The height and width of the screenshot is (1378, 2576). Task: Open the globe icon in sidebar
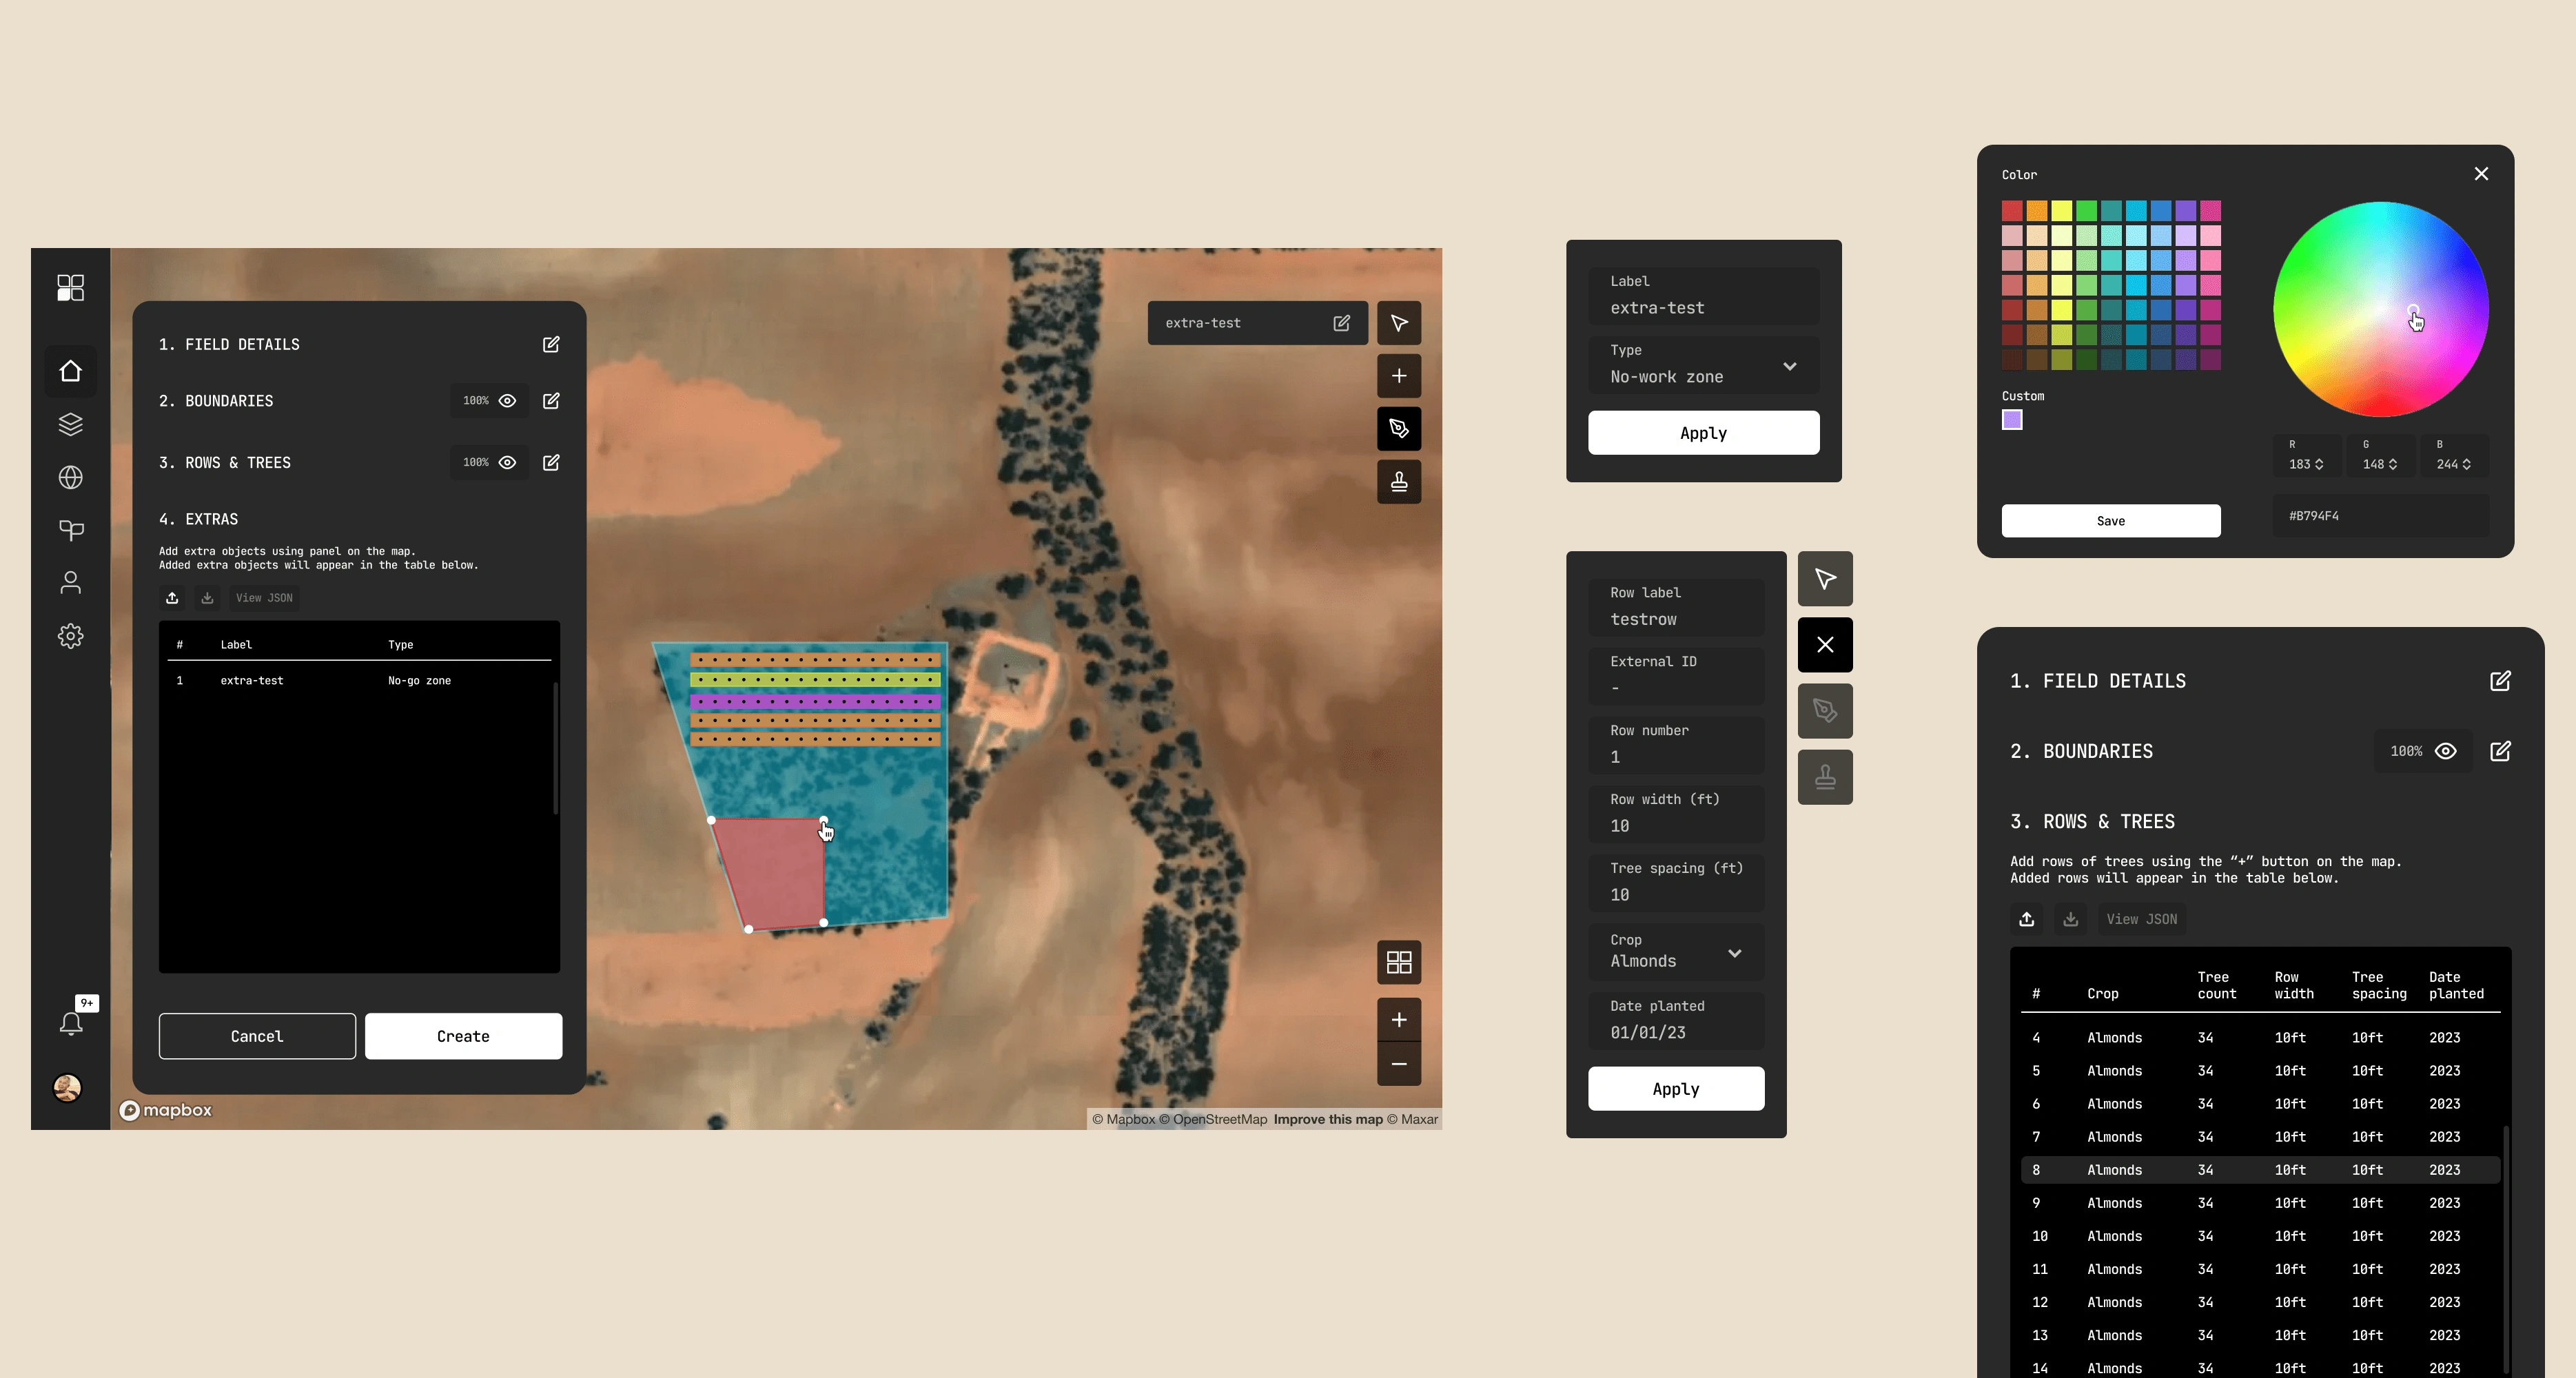70,477
